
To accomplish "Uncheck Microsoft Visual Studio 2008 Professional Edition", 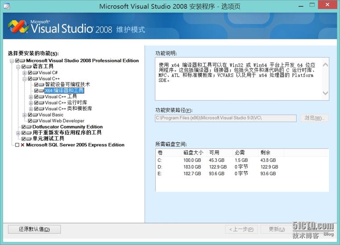I will pyautogui.click(x=17, y=61).
